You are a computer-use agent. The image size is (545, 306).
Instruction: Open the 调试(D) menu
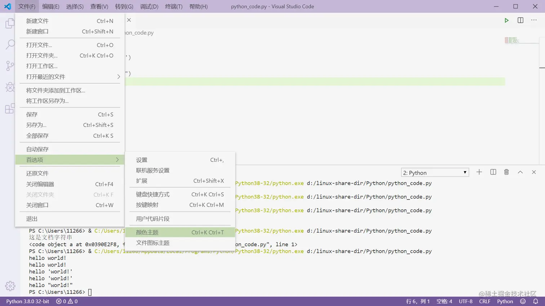149,6
